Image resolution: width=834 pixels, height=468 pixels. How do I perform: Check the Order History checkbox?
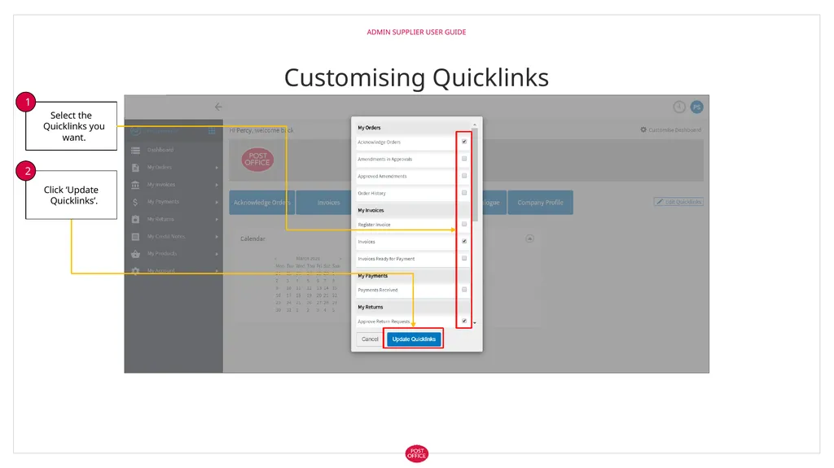[464, 193]
